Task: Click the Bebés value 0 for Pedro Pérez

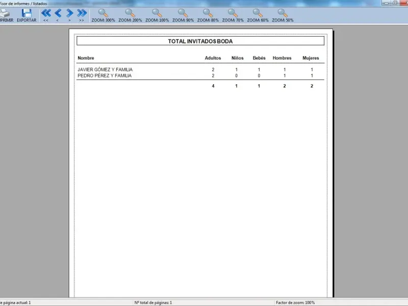Action: [x=259, y=75]
